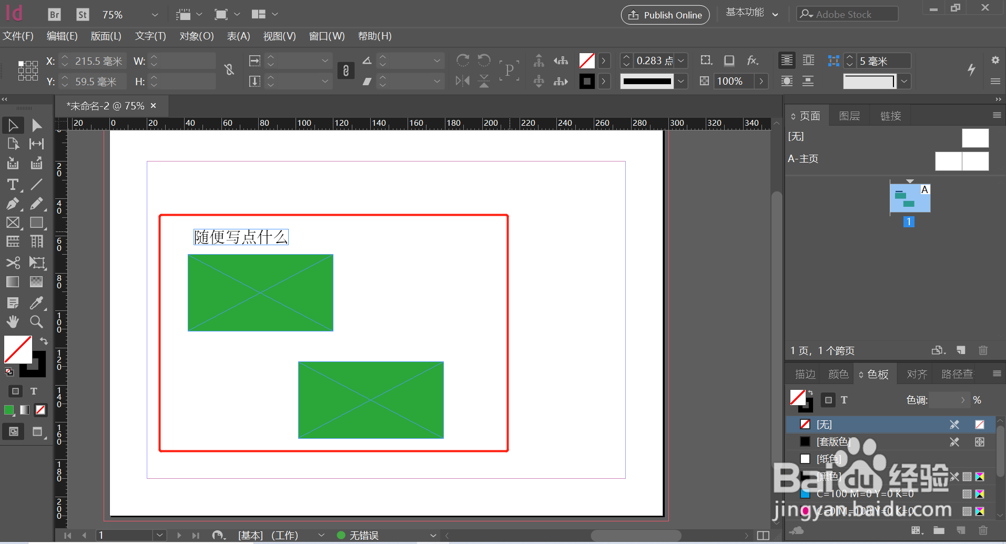Toggle formatting affects text T button in toolbox

tap(34, 391)
